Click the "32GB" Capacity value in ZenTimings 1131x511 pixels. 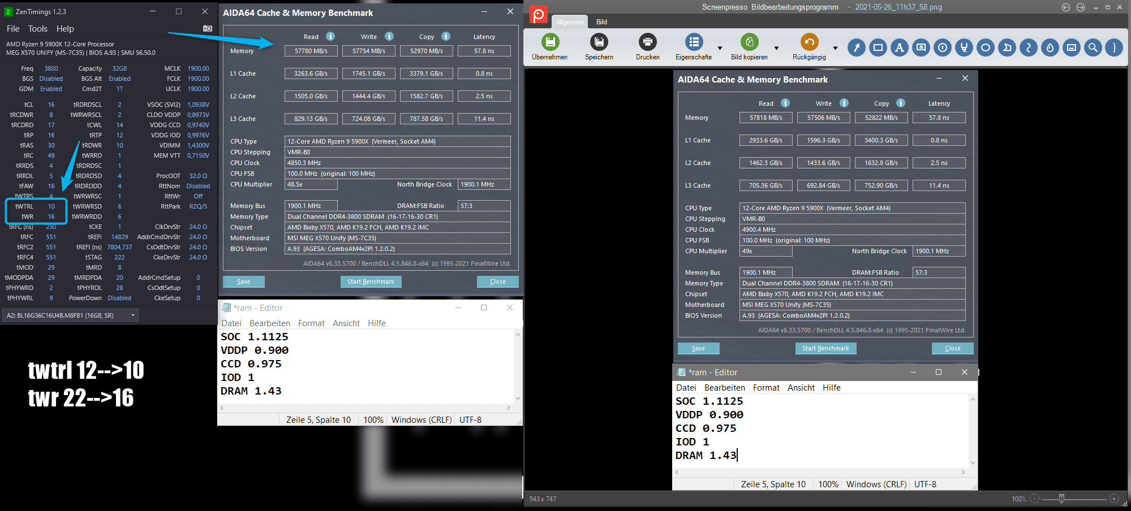(119, 68)
